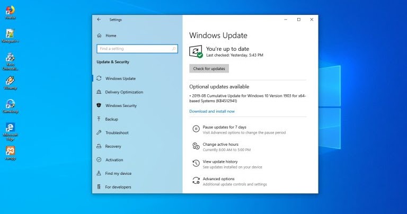Select the Revo Uninstaller desktop icon

pyautogui.click(x=11, y=61)
